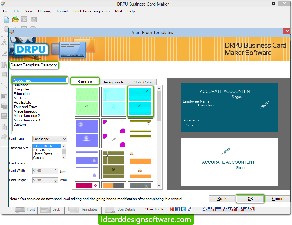Open the Format menu

pyautogui.click(x=62, y=11)
